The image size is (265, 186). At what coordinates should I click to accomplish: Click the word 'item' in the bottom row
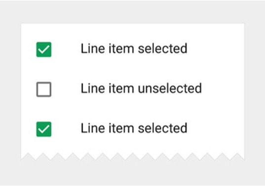pos(121,128)
